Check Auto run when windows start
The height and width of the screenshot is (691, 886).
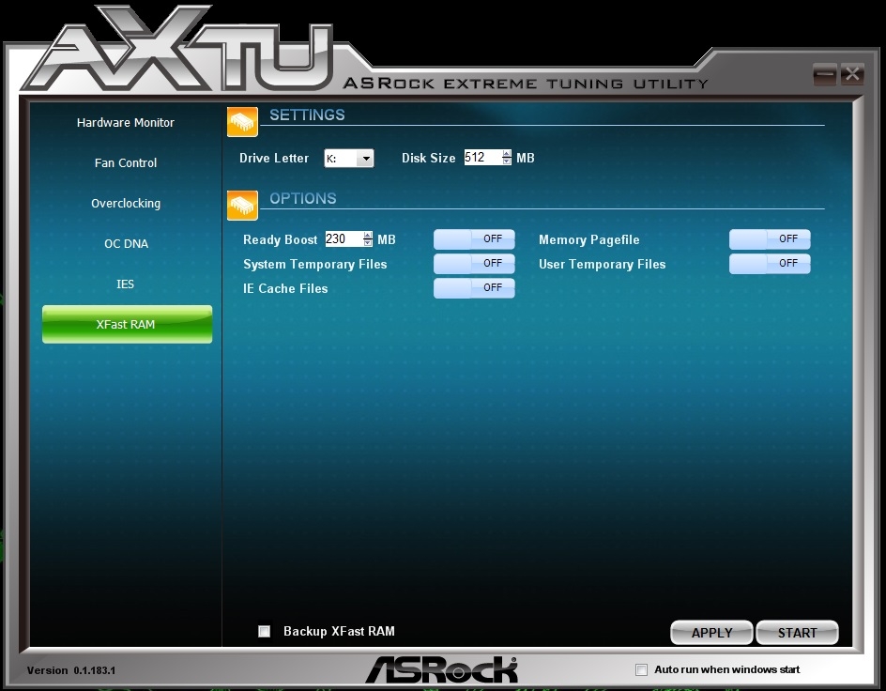641,669
